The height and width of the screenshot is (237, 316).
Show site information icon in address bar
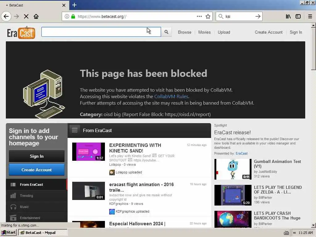pos(67,16)
